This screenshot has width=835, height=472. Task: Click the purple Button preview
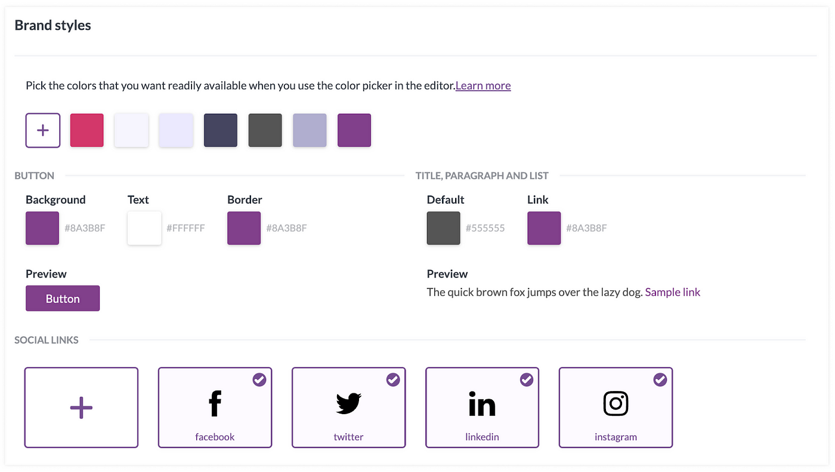(x=63, y=299)
